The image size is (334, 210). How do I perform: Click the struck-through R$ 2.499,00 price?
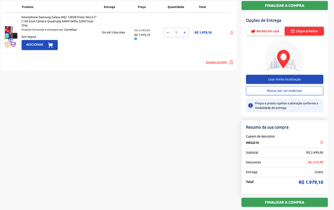142,30
